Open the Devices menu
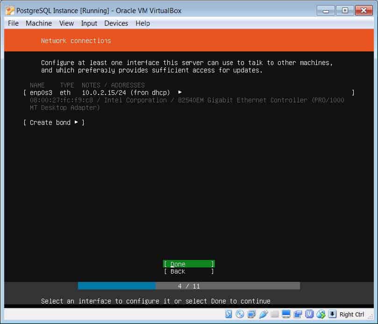Image resolution: width=378 pixels, height=324 pixels. click(x=116, y=23)
